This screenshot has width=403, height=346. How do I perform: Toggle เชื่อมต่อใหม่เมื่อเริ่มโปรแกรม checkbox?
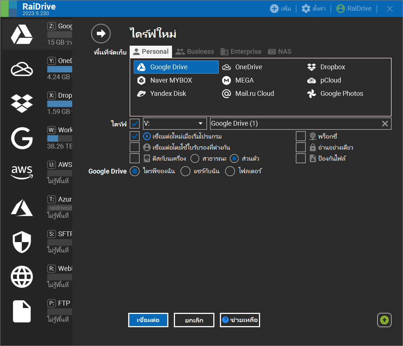pos(135,136)
